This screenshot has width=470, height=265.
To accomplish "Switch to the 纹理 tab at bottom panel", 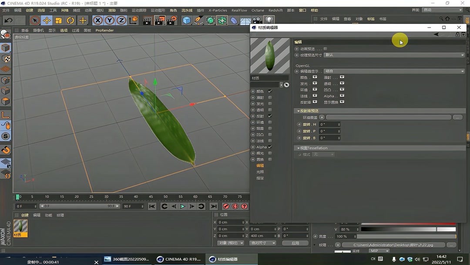I will click(x=60, y=214).
